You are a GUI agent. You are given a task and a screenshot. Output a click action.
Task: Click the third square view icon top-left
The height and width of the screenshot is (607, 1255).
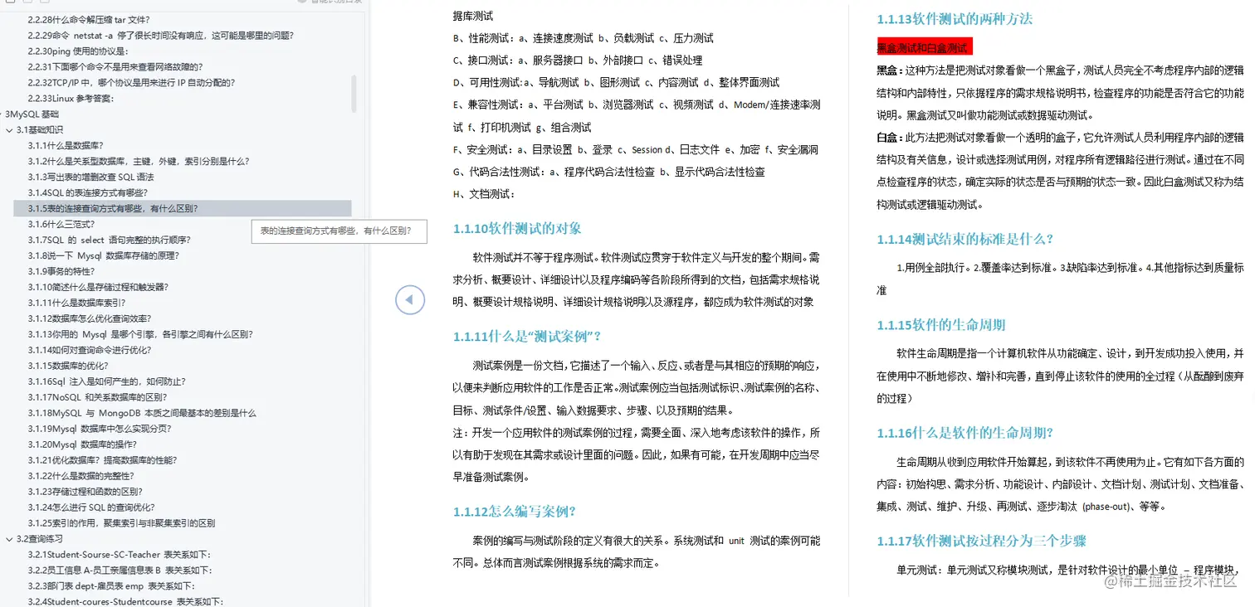tap(45, 2)
